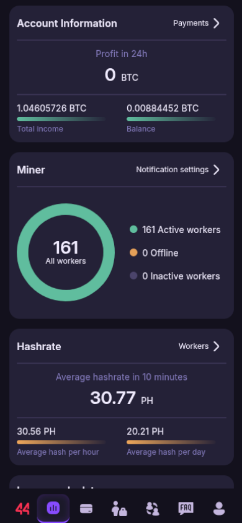Click the 161 Active workers legend entry
This screenshot has height=523, width=242.
pos(181,230)
